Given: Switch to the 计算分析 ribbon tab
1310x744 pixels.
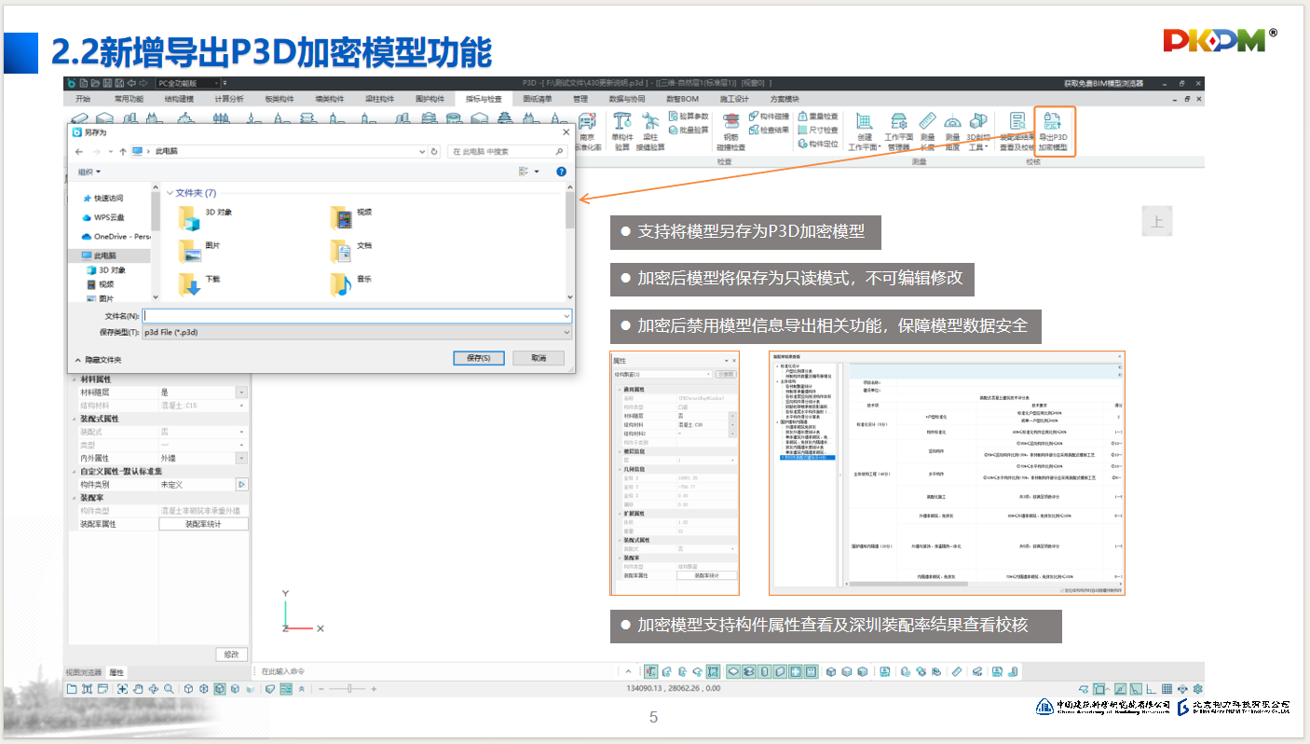Looking at the screenshot, I should point(229,99).
